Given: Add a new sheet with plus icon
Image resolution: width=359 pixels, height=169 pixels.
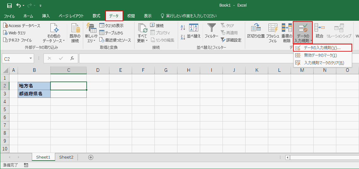Looking at the screenshot, I should click(91, 157).
